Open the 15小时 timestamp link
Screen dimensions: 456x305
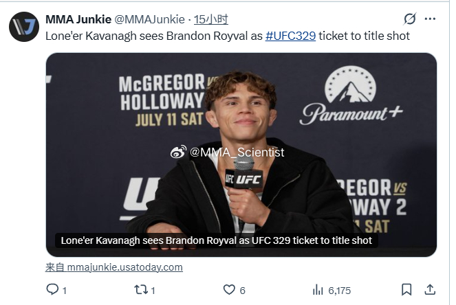point(211,19)
